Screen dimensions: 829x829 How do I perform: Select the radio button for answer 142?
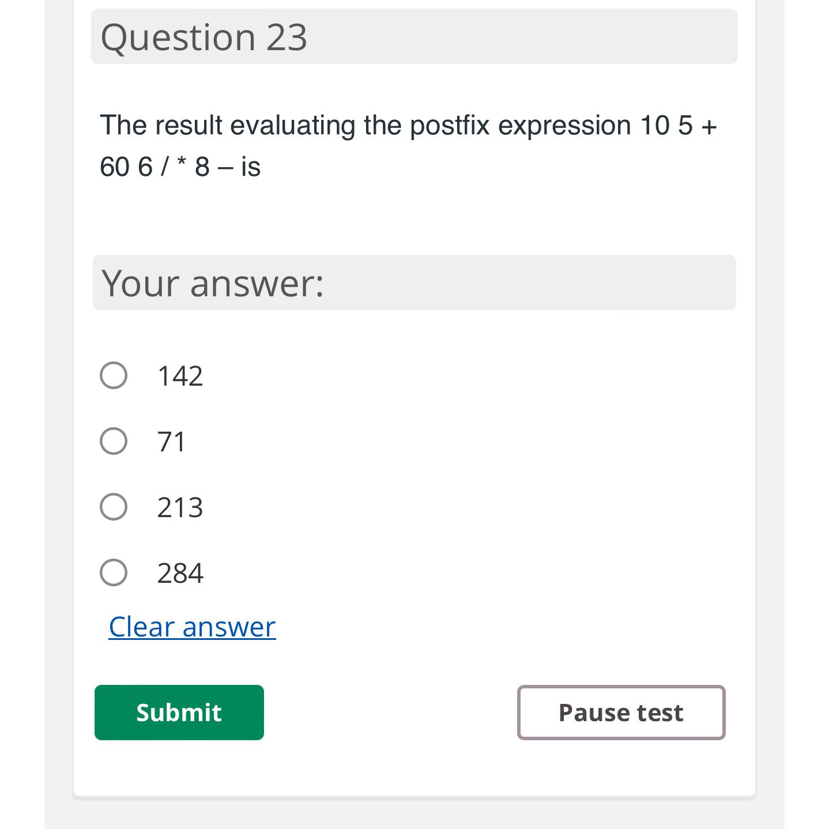[x=114, y=375]
